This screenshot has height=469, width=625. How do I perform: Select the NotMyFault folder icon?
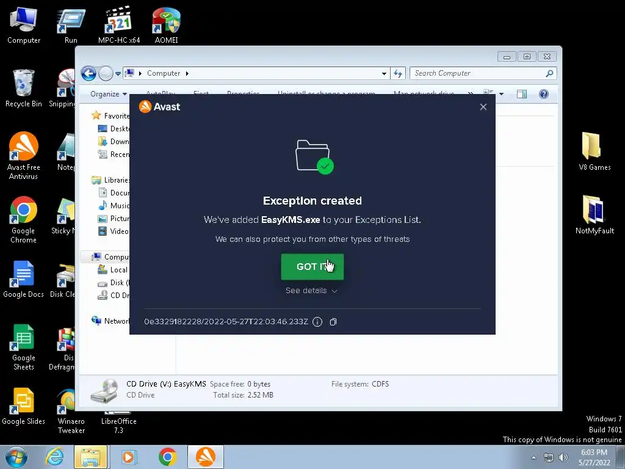[x=594, y=215]
